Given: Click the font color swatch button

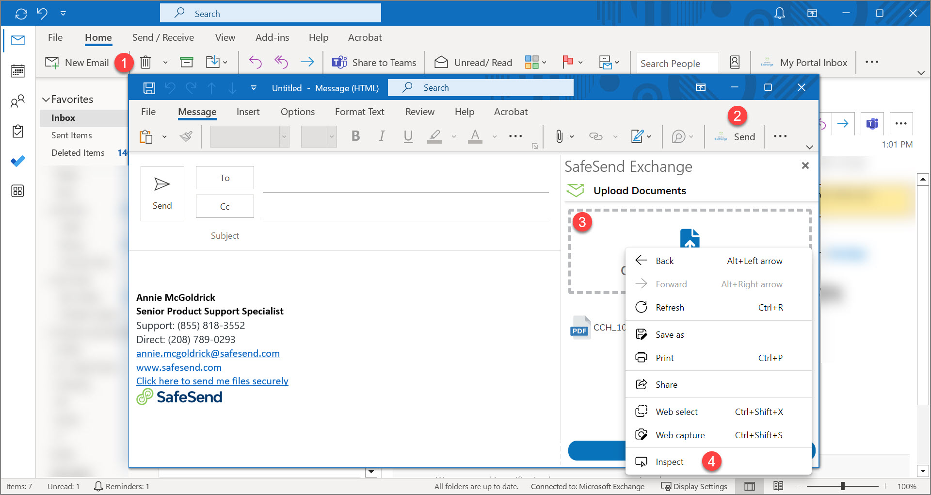Looking at the screenshot, I should click(475, 136).
